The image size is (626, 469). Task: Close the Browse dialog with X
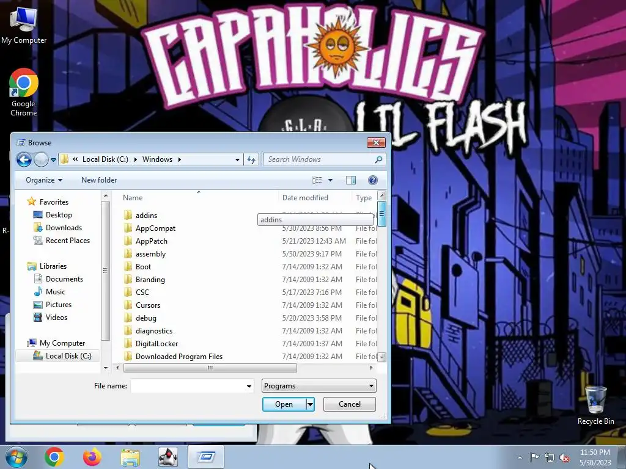[x=376, y=143]
